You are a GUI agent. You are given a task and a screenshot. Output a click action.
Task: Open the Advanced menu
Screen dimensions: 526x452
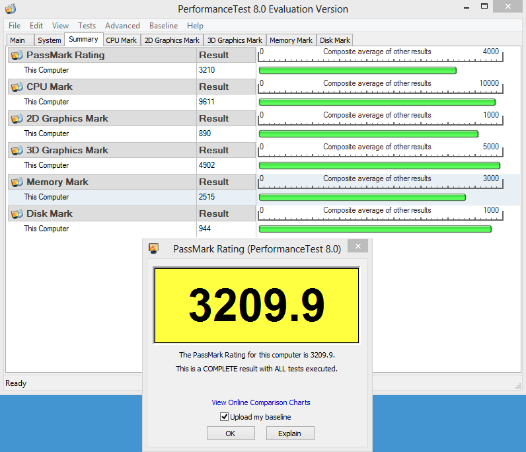[x=122, y=26]
